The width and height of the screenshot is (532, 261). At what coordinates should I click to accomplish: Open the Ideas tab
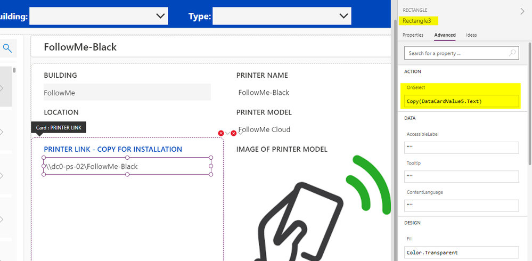coord(471,35)
